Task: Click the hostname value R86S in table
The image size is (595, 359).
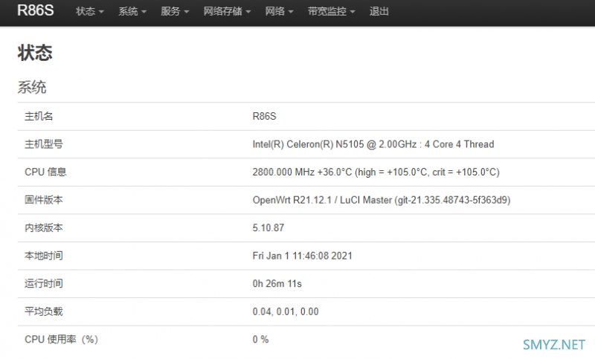Action: [264, 117]
